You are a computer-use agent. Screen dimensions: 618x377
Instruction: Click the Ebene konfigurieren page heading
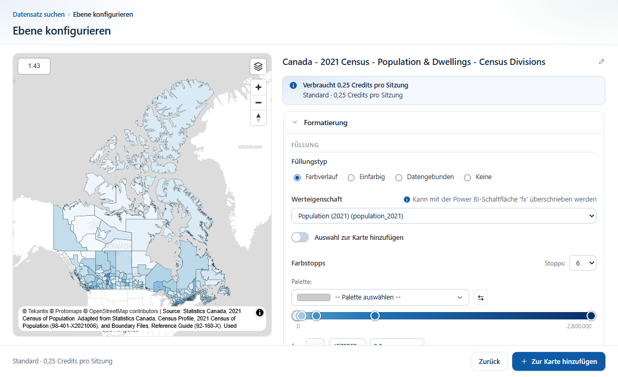[x=62, y=31]
